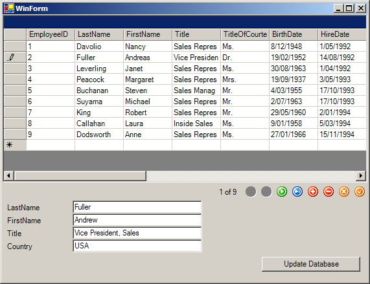
Task: Click into the LastName text field
Action: point(137,207)
